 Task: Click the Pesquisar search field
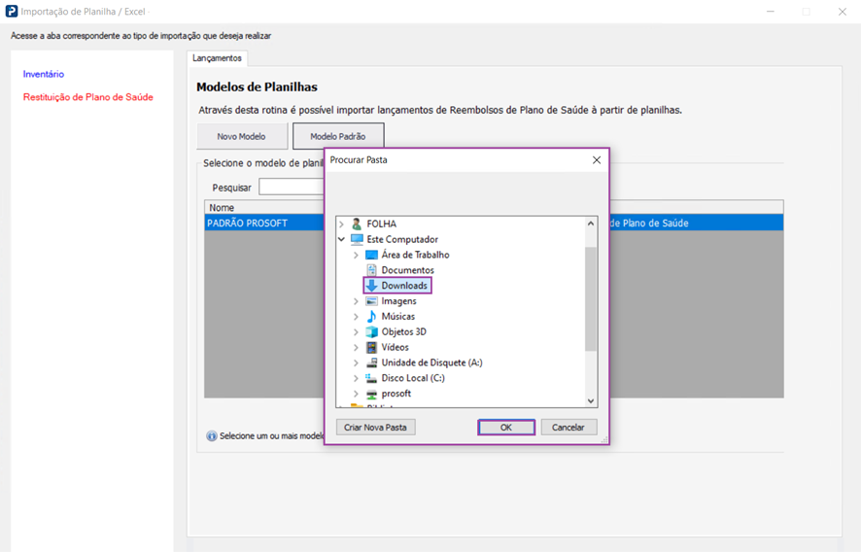pyautogui.click(x=292, y=187)
